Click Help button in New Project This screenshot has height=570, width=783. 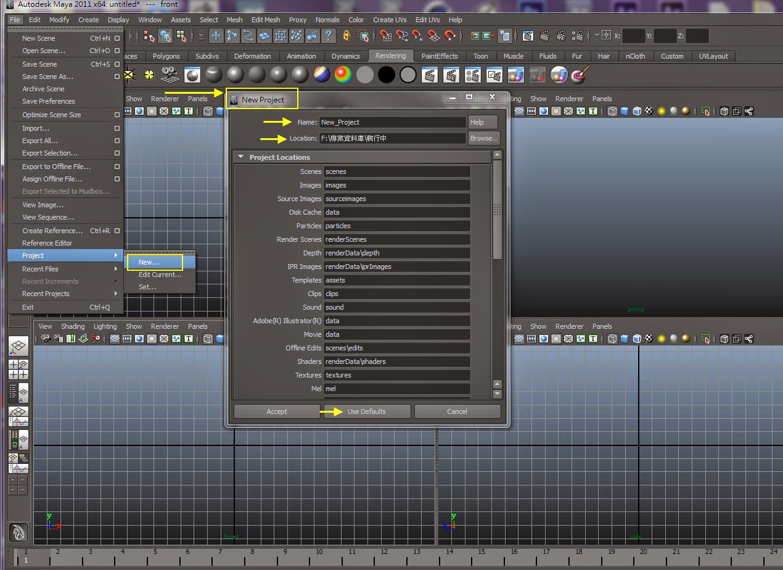point(483,122)
